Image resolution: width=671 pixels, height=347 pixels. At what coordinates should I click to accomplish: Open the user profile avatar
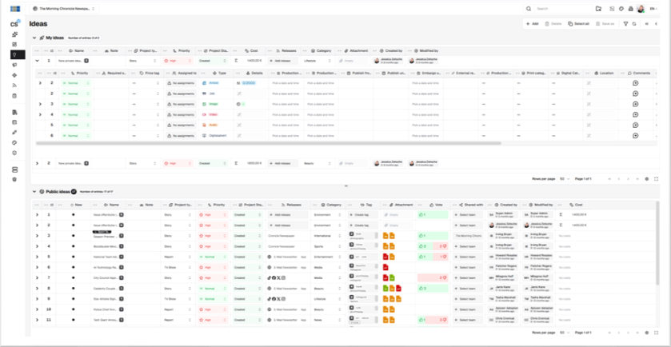[x=641, y=9]
